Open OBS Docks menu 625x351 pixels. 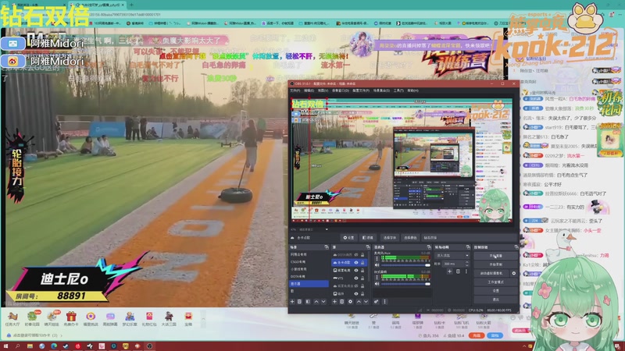340,90
